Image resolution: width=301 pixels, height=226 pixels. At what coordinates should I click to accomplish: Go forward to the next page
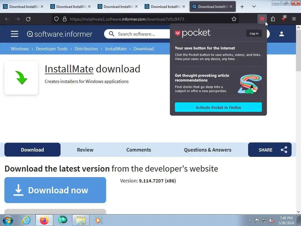pos(18,19)
